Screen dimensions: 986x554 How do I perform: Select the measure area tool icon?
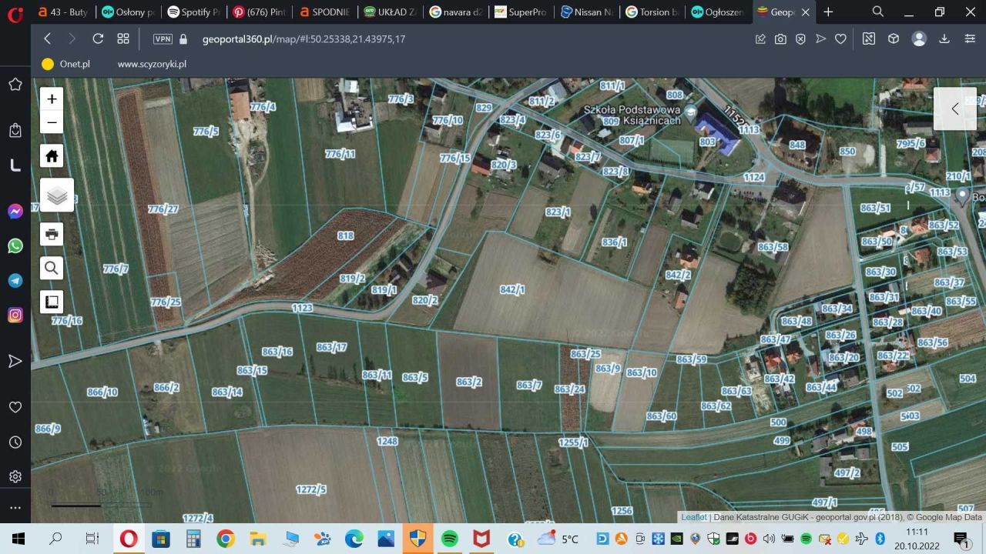pos(52,302)
